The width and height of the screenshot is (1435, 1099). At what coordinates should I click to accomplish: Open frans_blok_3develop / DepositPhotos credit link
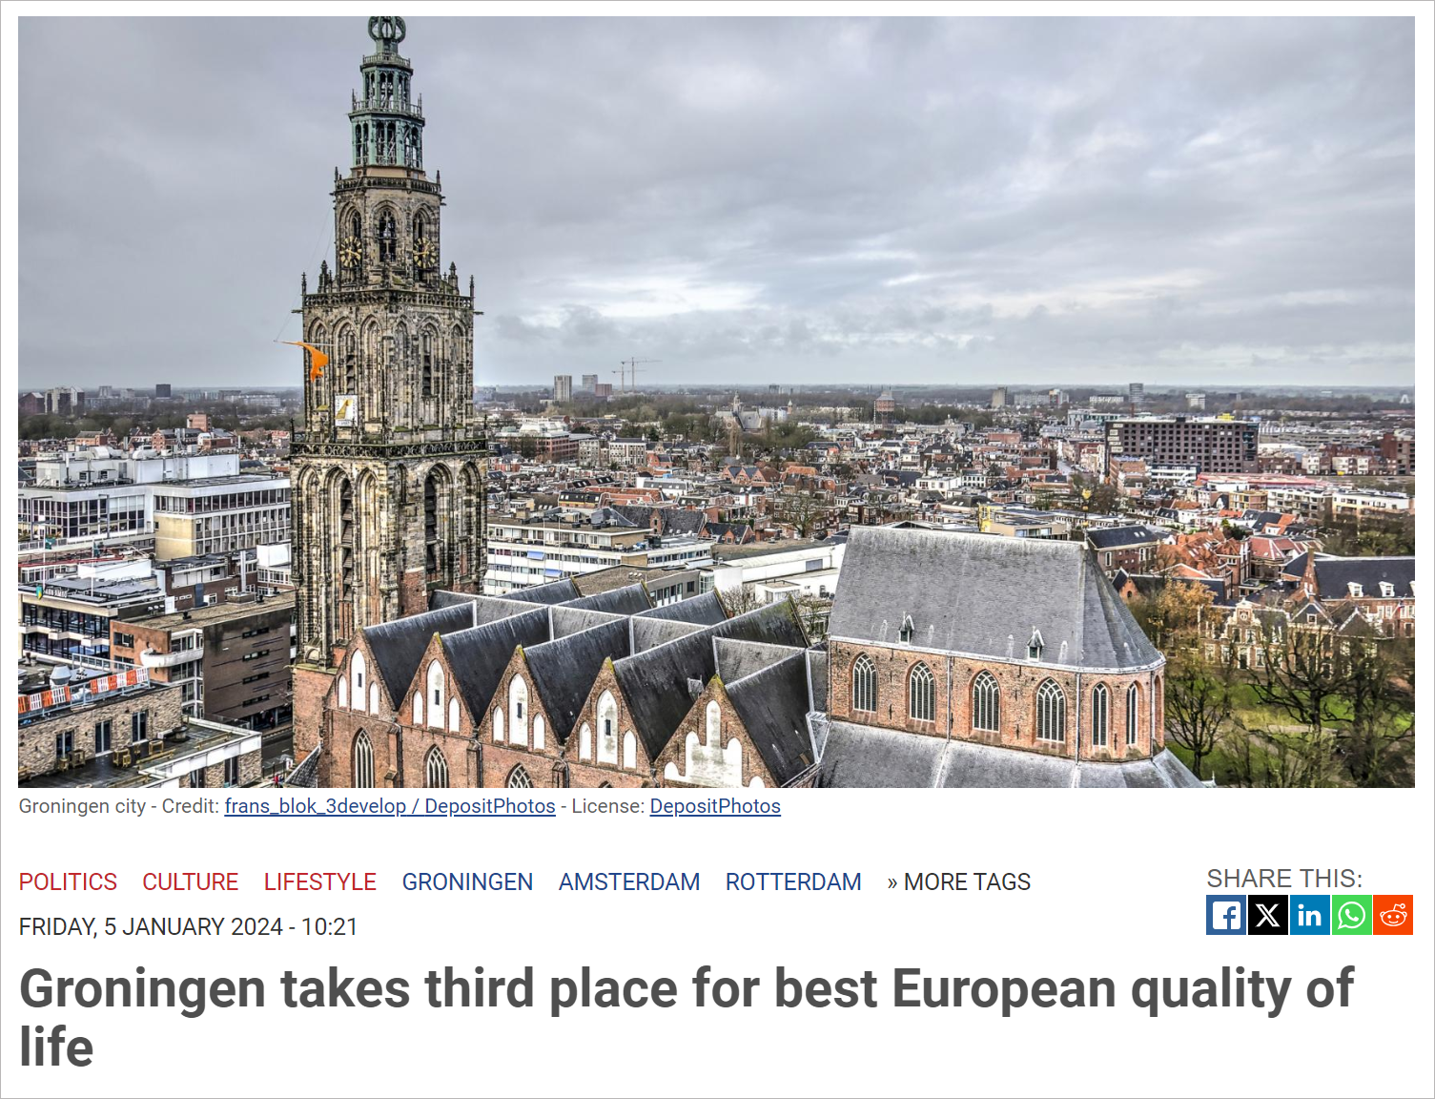coord(390,806)
